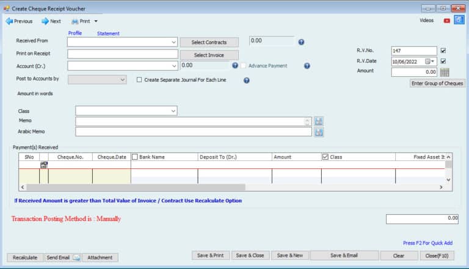Open the Post to Accounts by dropdown

coord(123,79)
